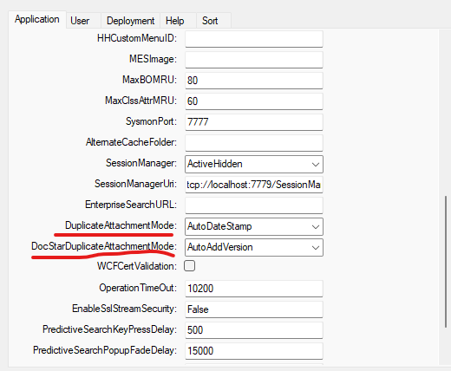
Task: Click the WCFCertValidation label
Action: click(137, 266)
